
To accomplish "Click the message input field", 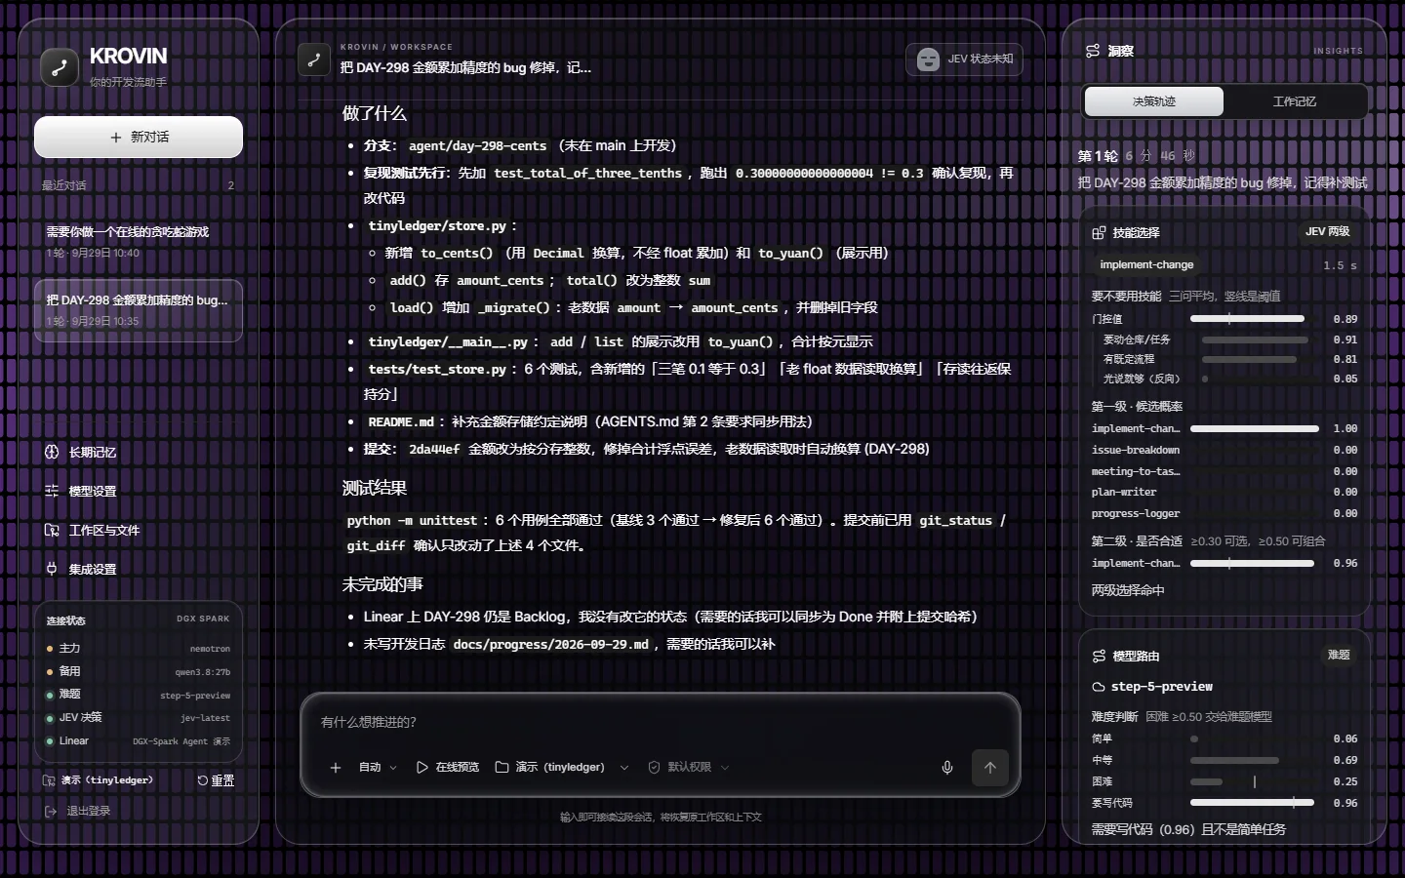I will tap(660, 723).
